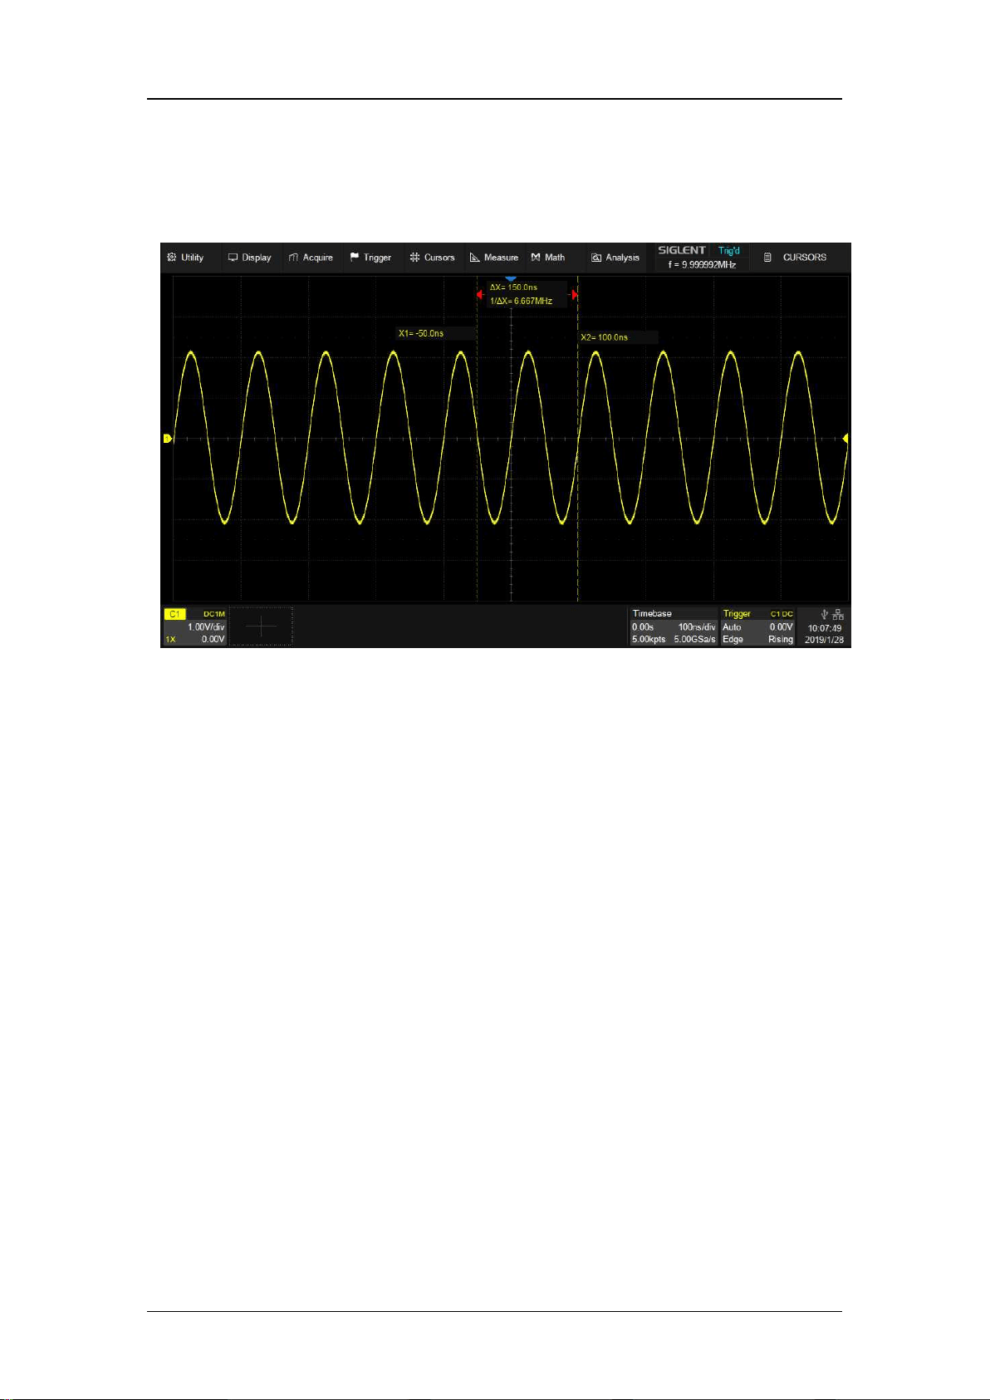Viewport: 990px width, 1400px height.
Task: Click the Rising slope label
Action: [781, 639]
